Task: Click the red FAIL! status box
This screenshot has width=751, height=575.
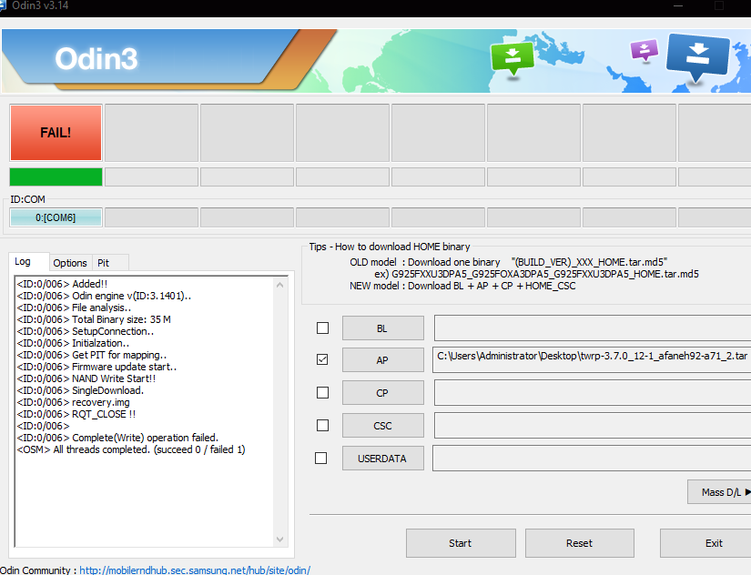Action: (x=56, y=133)
